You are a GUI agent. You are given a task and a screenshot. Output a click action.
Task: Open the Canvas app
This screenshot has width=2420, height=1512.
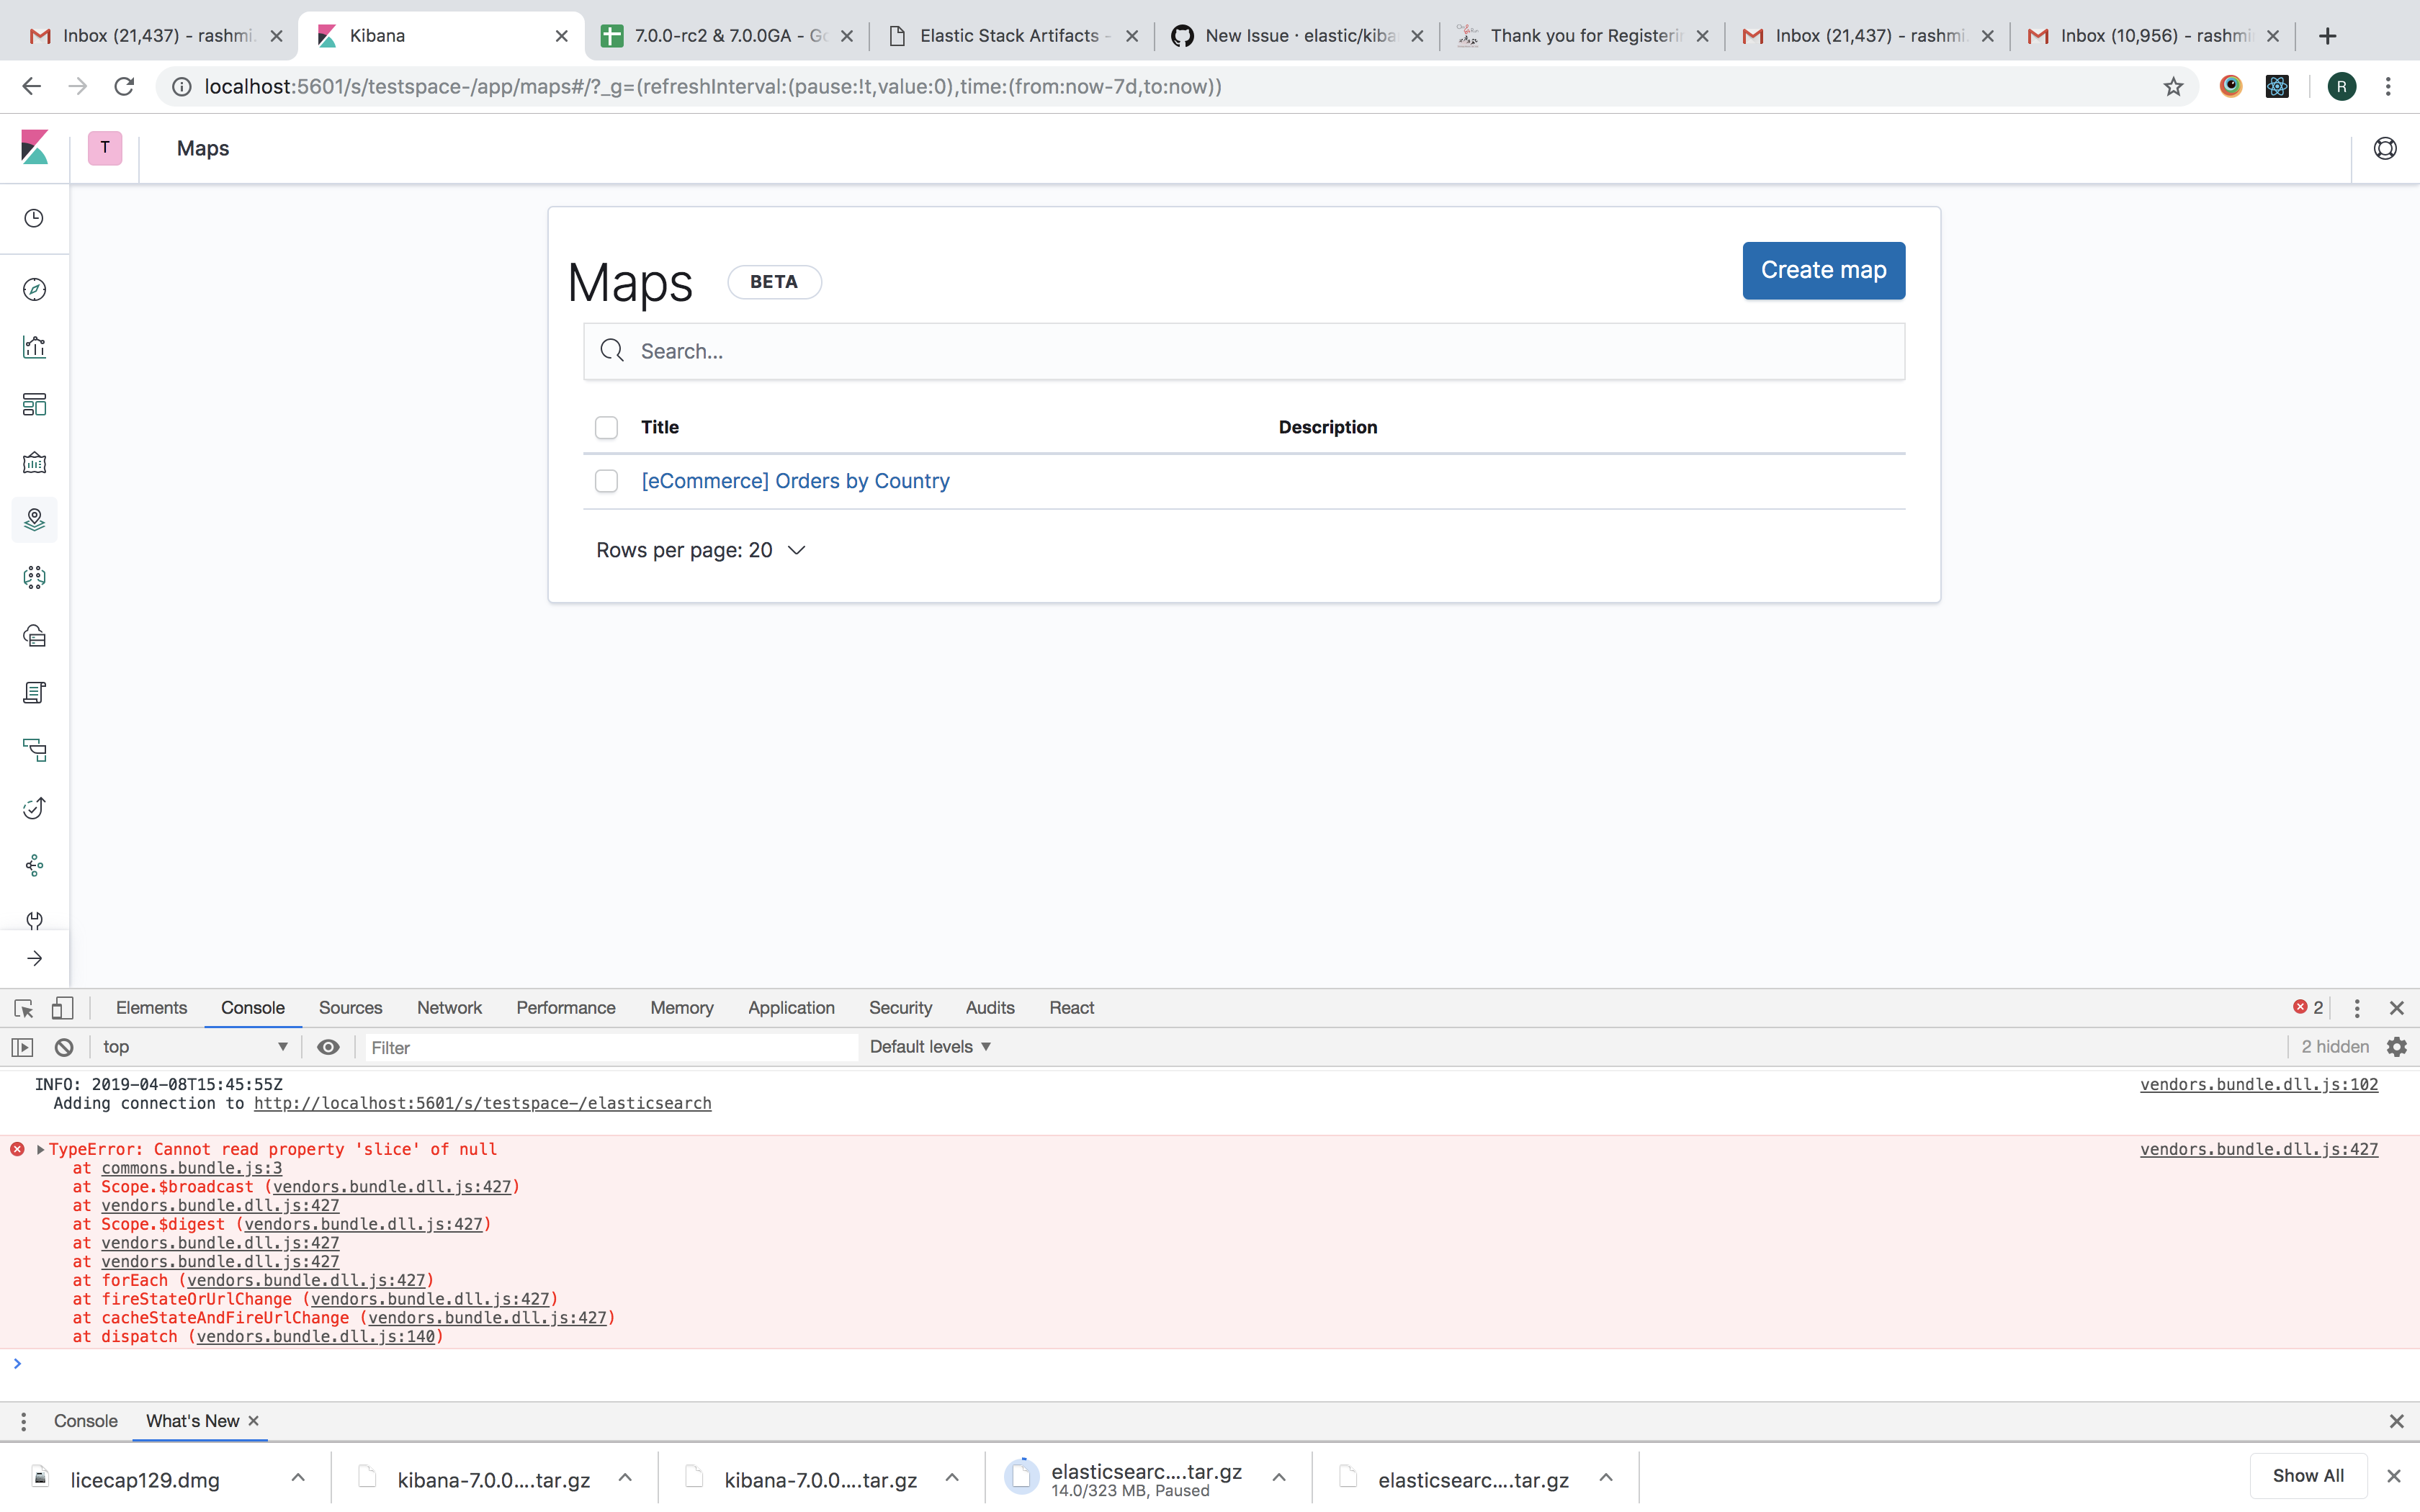pos(35,463)
